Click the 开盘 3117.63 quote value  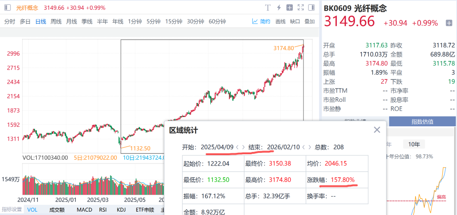coord(377,45)
